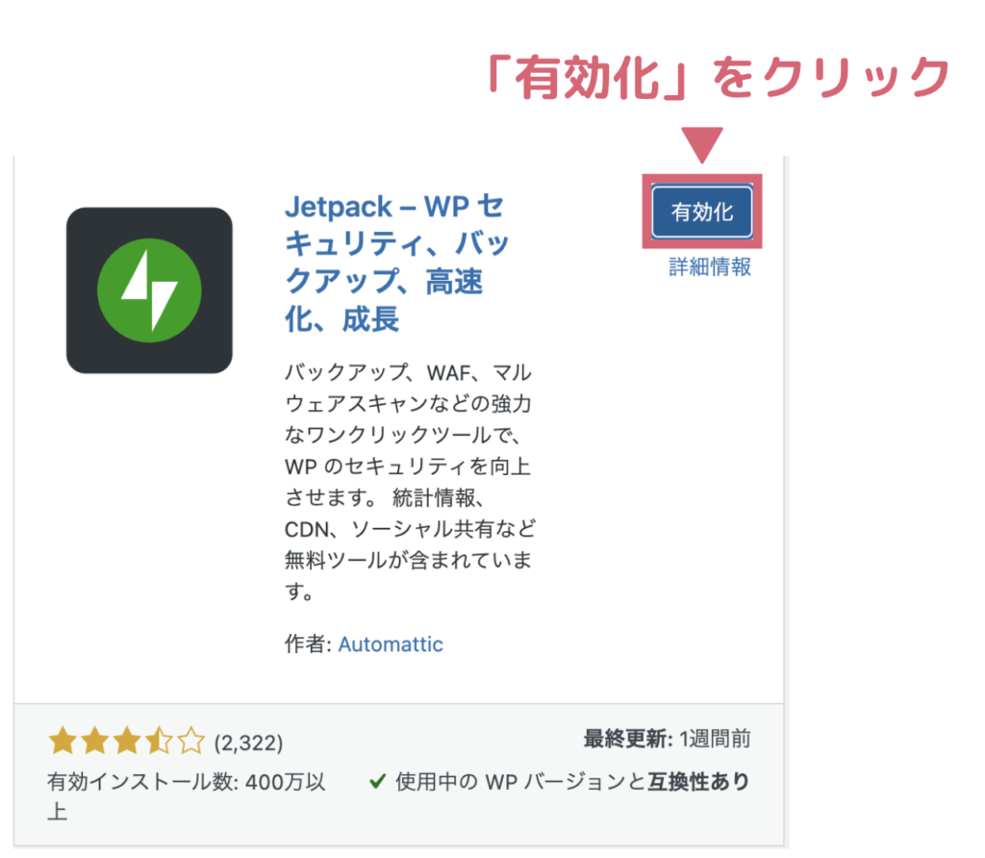This screenshot has width=985, height=858.
Task: Click the 有効インストール数 400万以上 text
Action: (187, 796)
